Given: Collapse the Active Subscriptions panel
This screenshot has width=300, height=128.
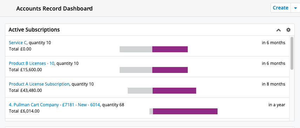Looking at the screenshot, I should click(x=279, y=30).
